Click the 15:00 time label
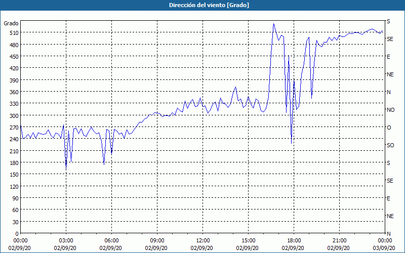The width and height of the screenshot is (405, 253). [x=248, y=241]
